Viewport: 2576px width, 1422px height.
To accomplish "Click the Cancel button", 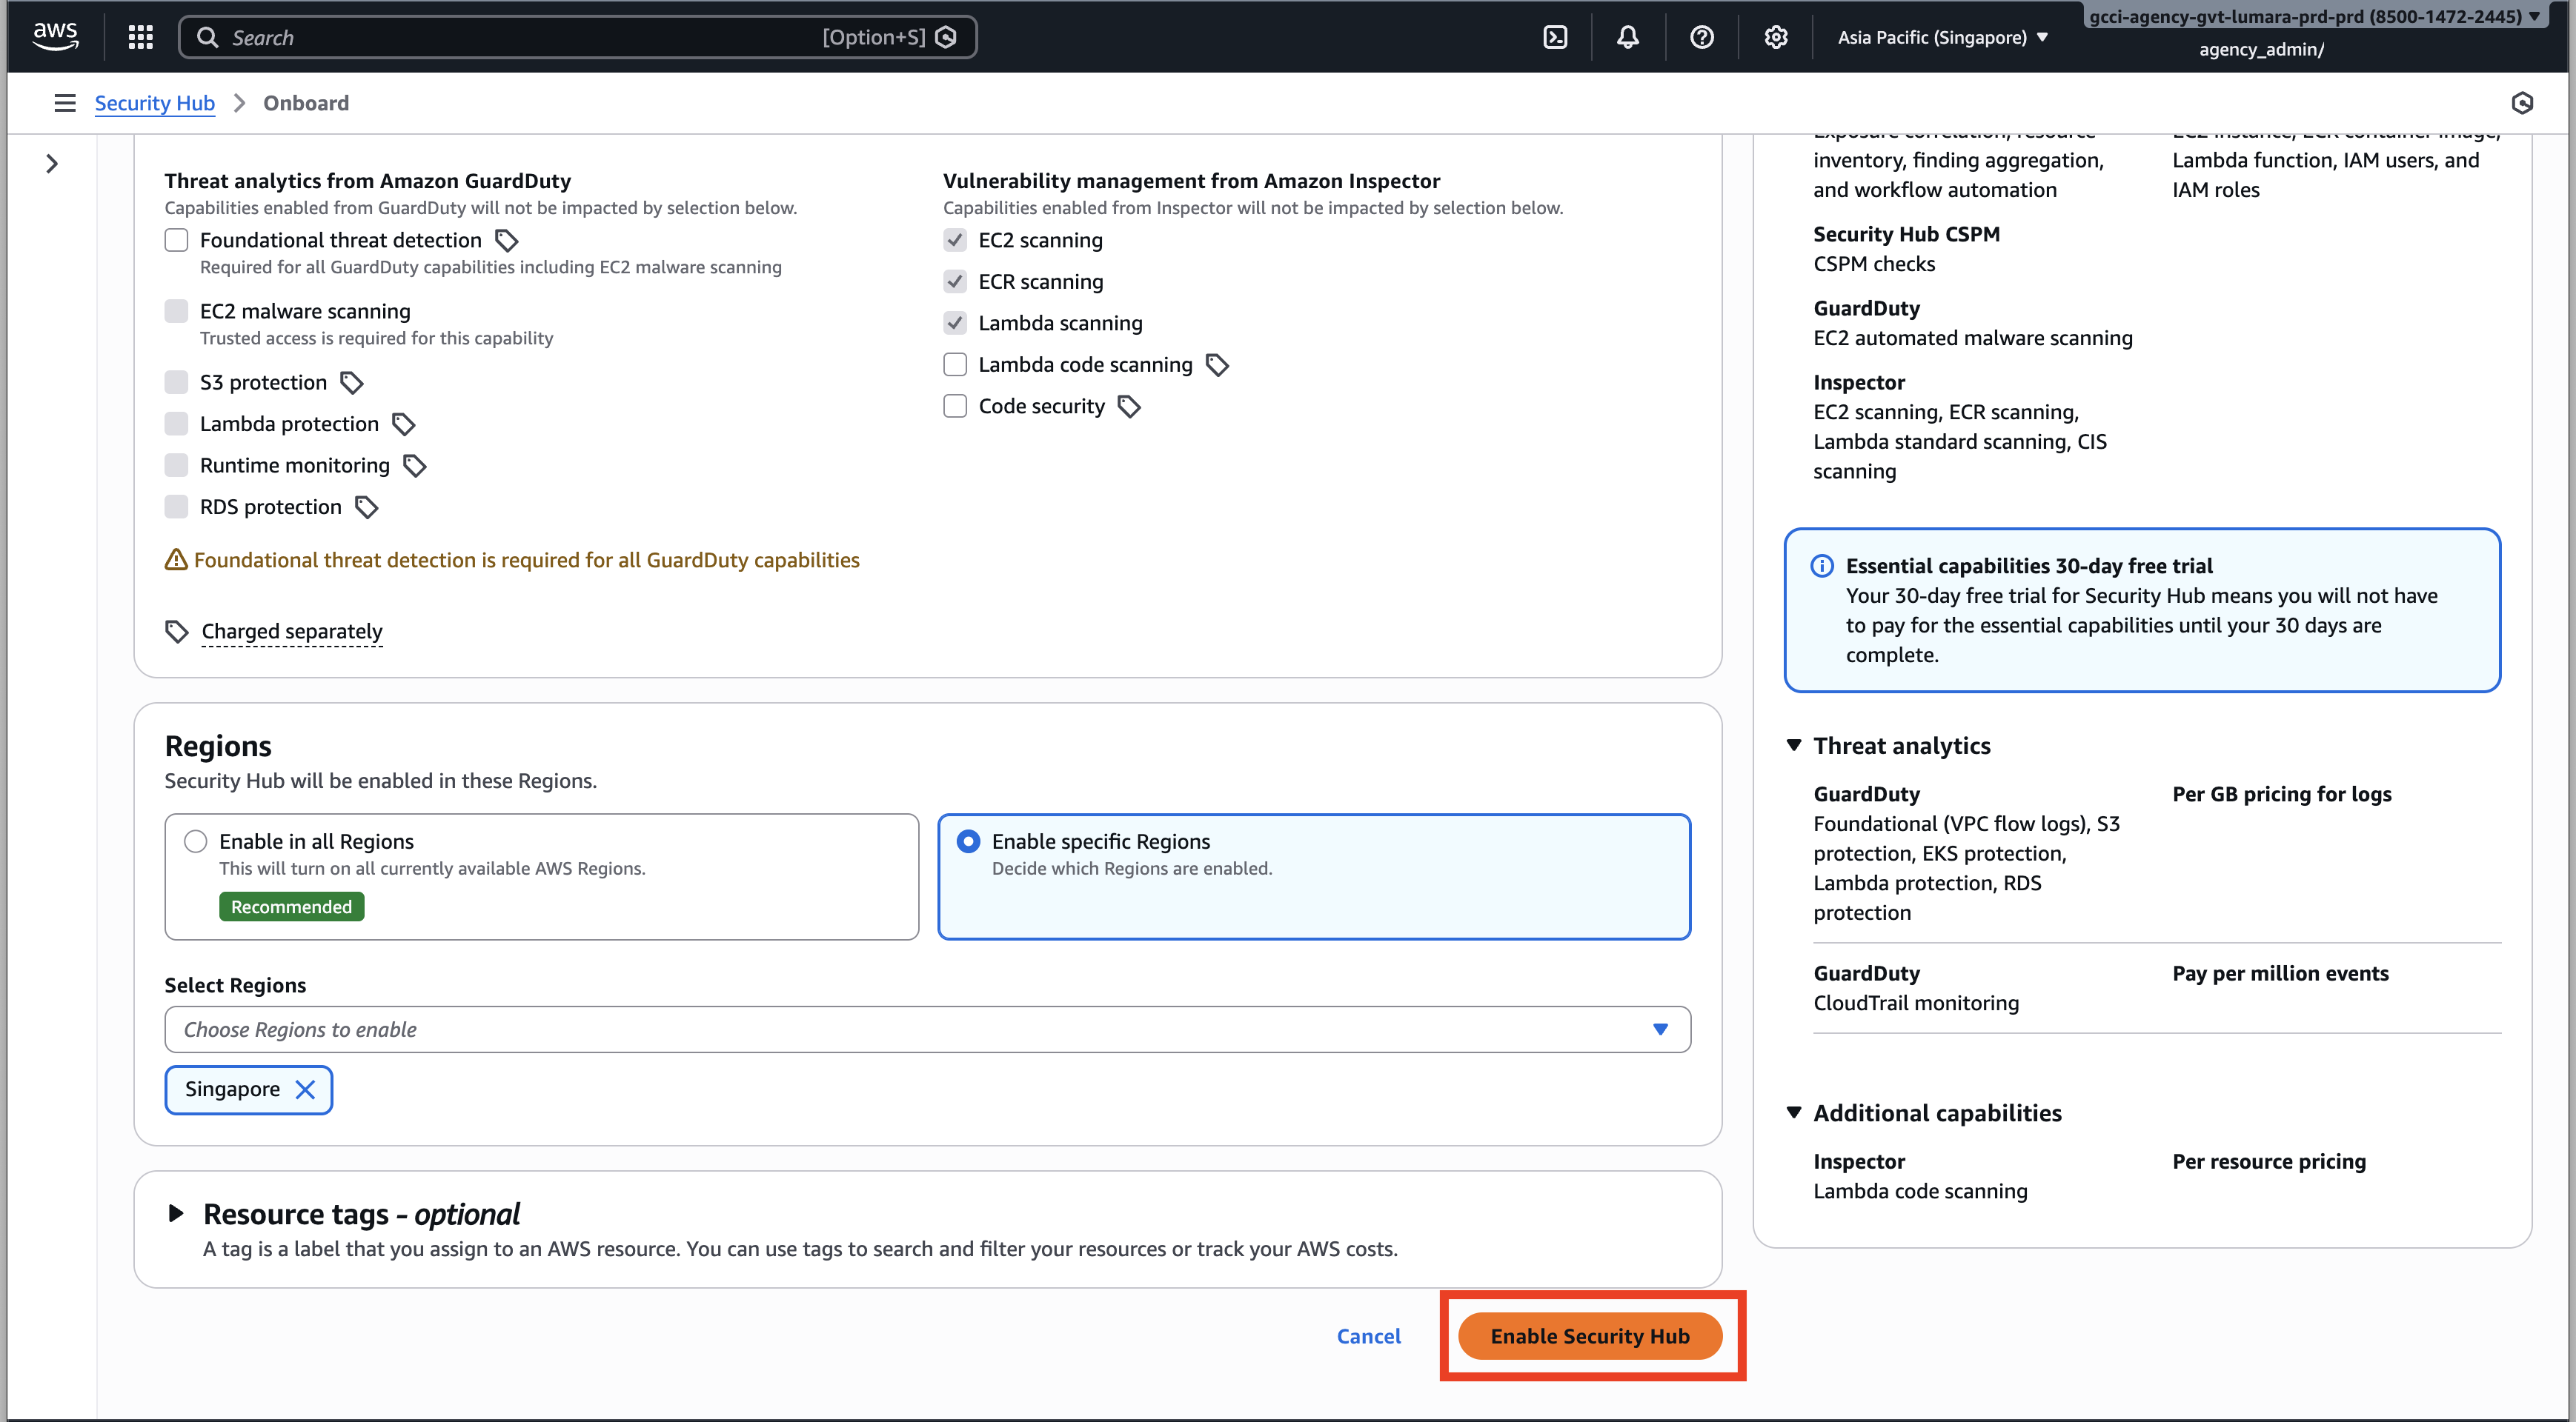I will [x=1368, y=1336].
